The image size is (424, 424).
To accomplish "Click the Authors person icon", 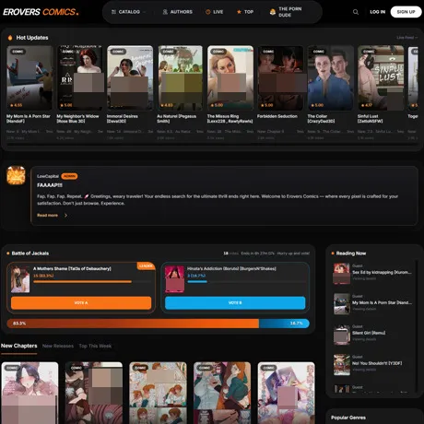I will (x=165, y=12).
